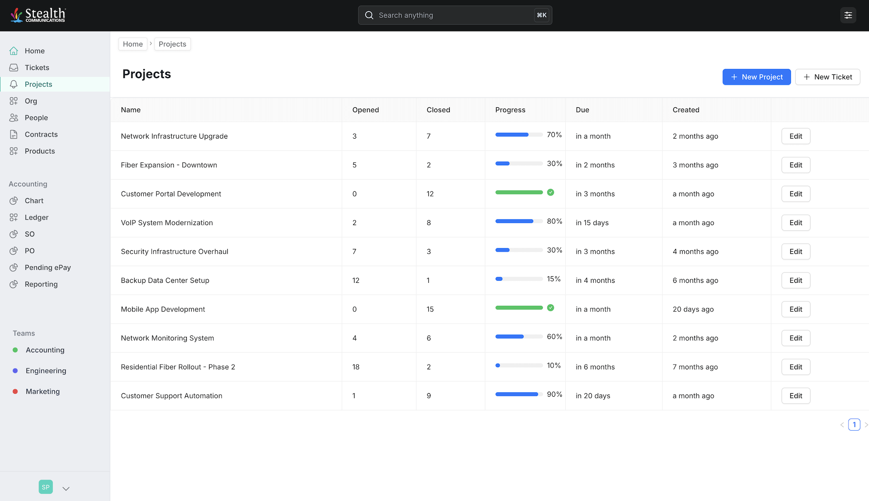Open the Products icon in sidebar
This screenshot has width=869, height=501.
(13, 151)
